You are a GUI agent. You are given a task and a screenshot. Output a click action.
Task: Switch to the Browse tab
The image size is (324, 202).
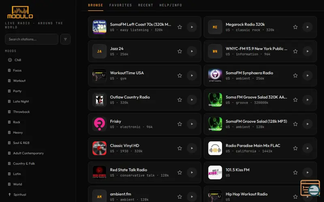pyautogui.click(x=96, y=5)
